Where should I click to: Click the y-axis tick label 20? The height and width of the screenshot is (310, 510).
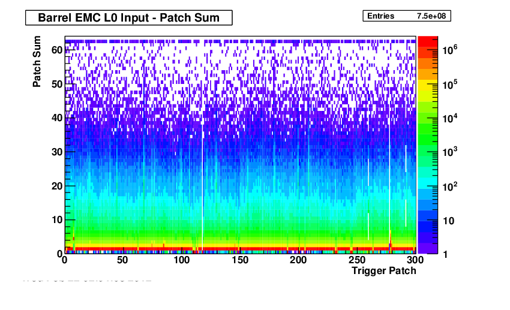[x=57, y=186]
